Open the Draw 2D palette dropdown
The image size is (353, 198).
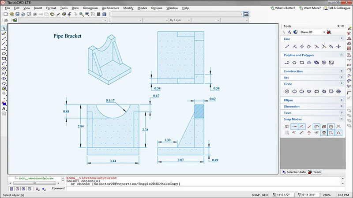click(x=324, y=32)
